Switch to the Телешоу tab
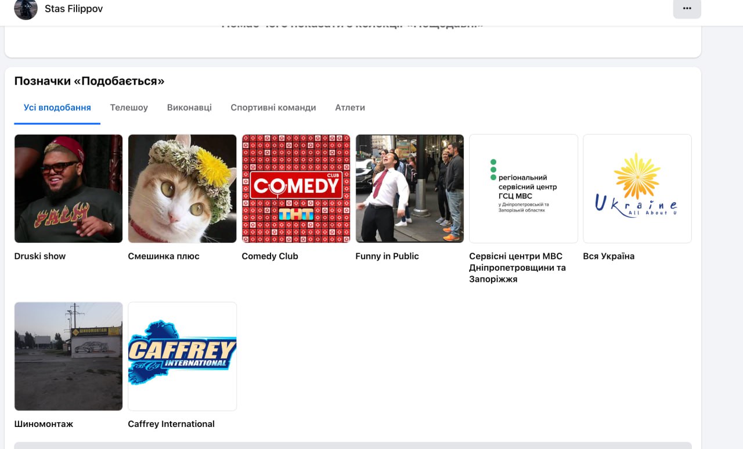Image resolution: width=743 pixels, height=449 pixels. point(129,107)
